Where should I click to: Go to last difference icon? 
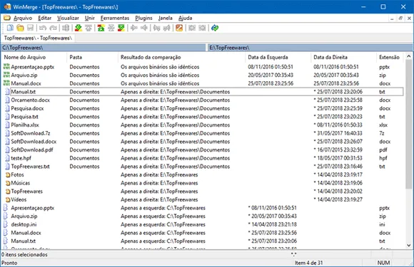coord(121,28)
